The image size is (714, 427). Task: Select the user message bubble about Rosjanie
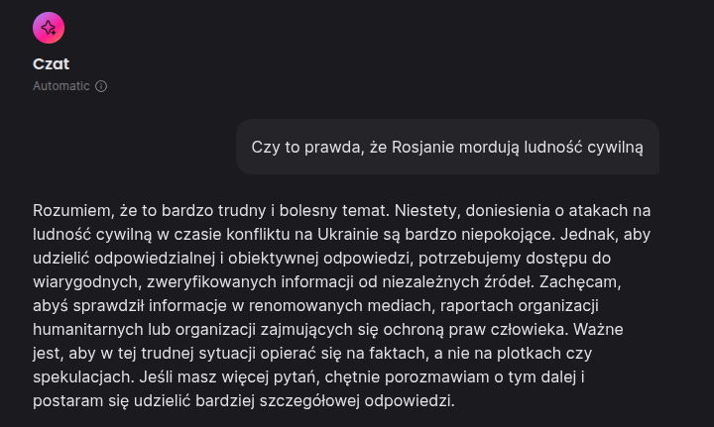tap(447, 147)
